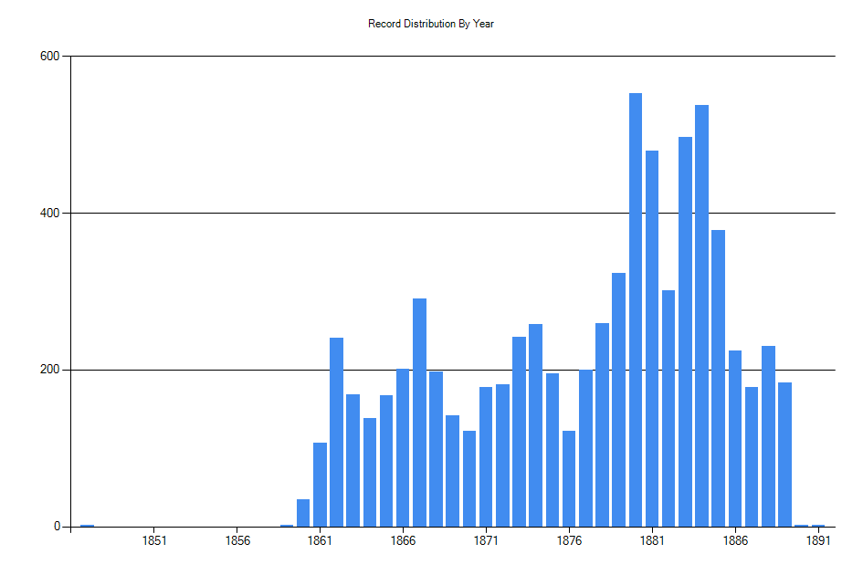Click the 1889 bar, last tall bar
The height and width of the screenshot is (575, 863).
tap(784, 455)
